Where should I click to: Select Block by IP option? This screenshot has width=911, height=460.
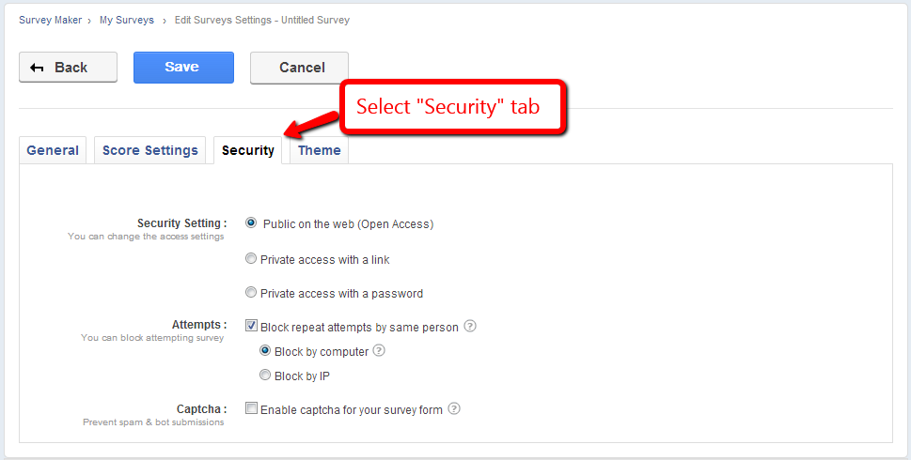[265, 376]
